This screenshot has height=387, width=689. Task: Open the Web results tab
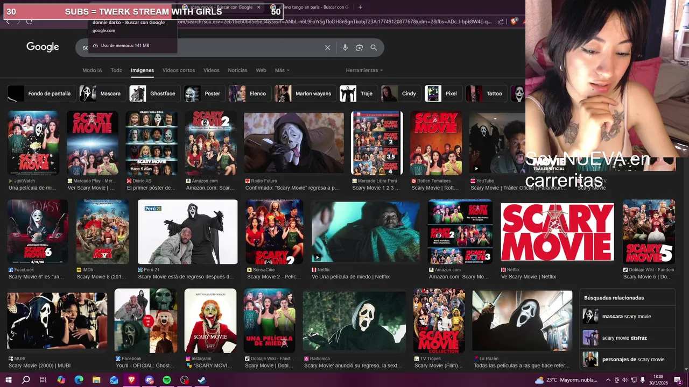pos(261,70)
